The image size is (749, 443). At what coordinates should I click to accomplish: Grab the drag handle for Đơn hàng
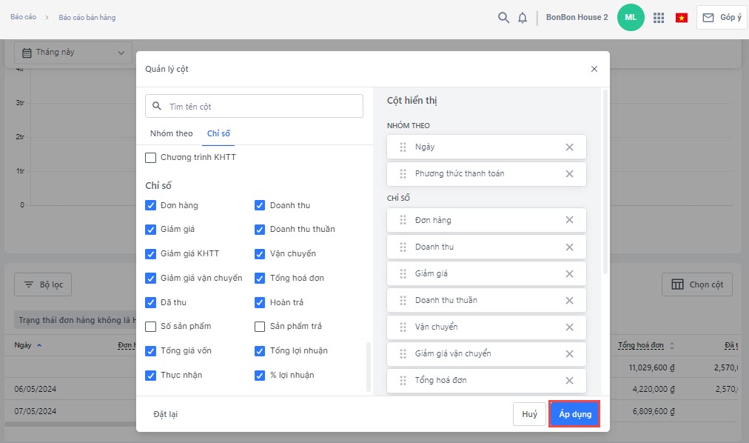tap(403, 220)
